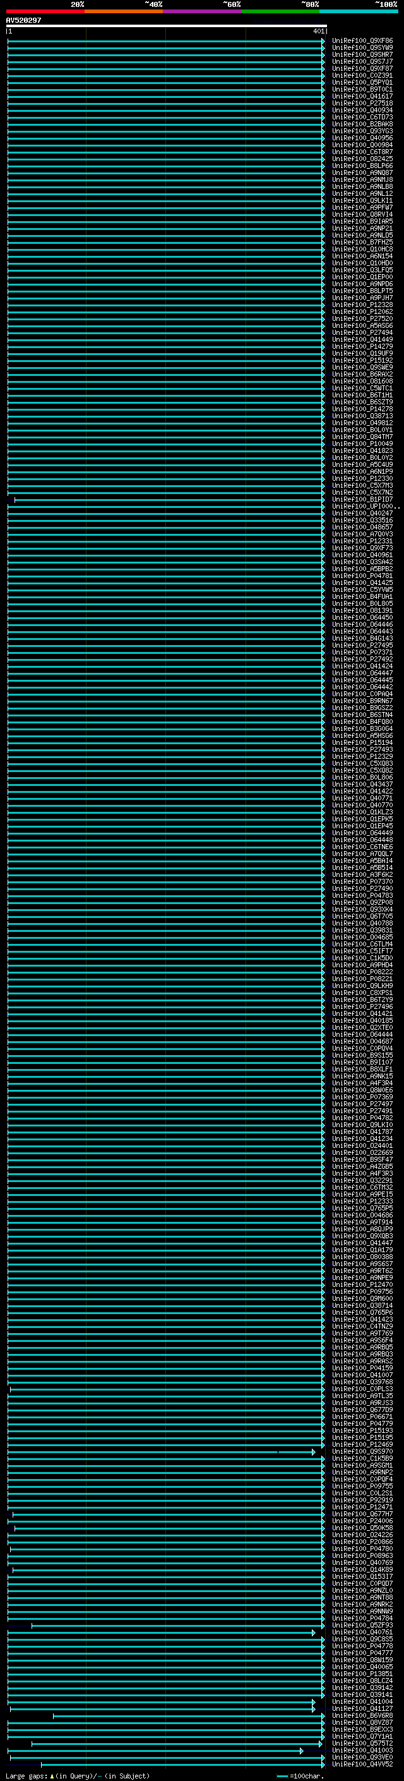Select the UniRef100_B1PID7 label
The image size is (404, 1781).
[362, 499]
